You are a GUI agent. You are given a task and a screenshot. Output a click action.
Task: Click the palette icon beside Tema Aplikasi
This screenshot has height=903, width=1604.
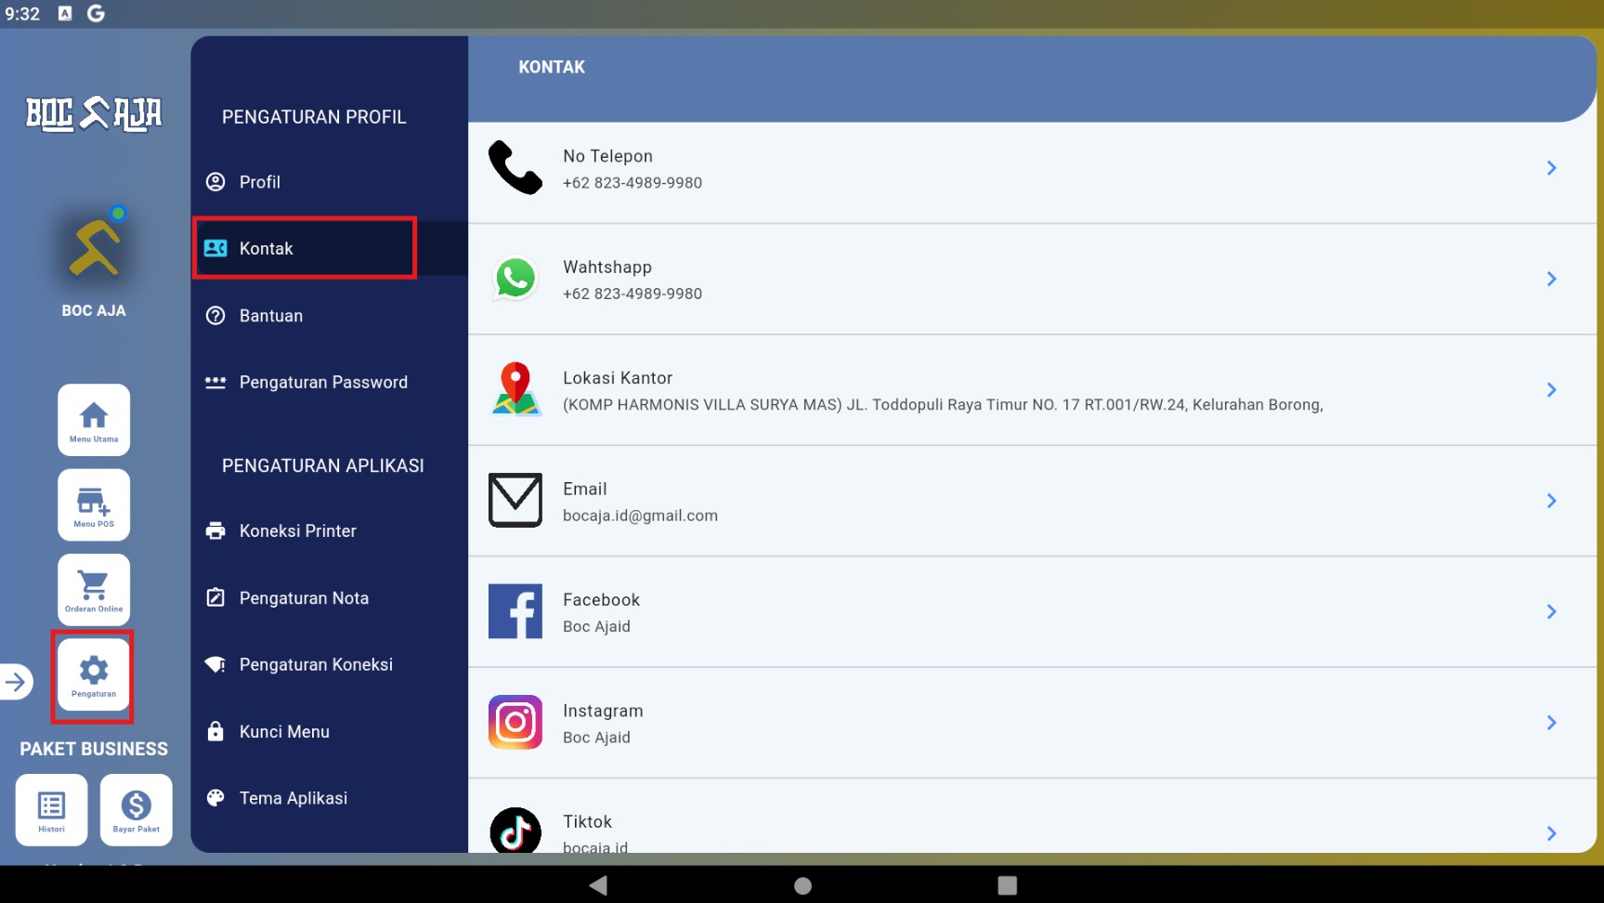tap(215, 798)
